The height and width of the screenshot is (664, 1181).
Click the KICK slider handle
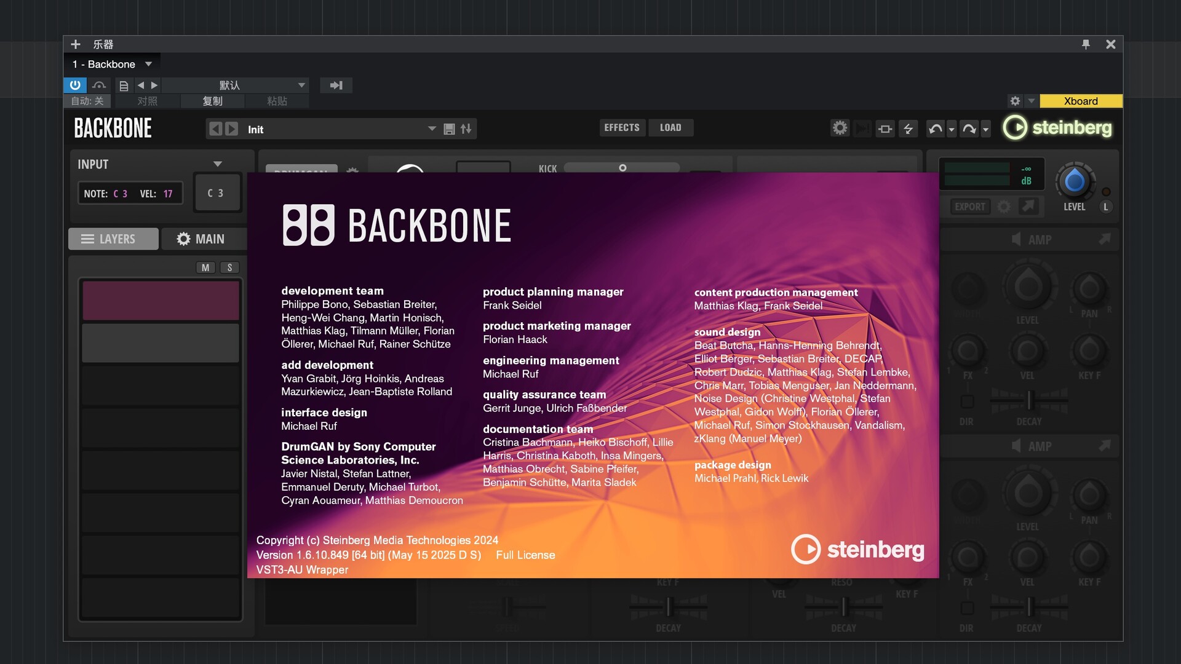click(622, 168)
